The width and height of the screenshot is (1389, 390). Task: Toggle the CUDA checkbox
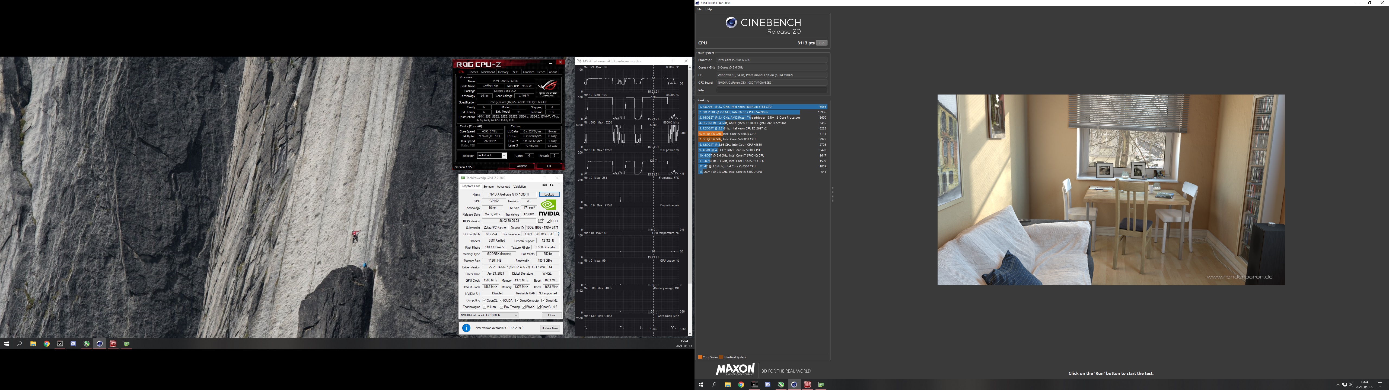point(501,301)
